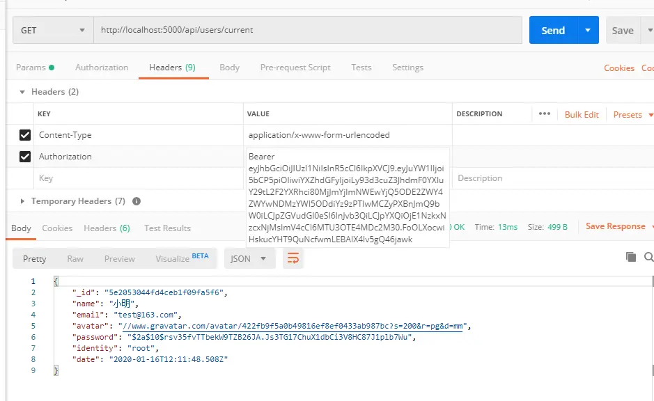Image resolution: width=654 pixels, height=401 pixels.
Task: Open the Save Response dropdown
Action: coord(619,226)
